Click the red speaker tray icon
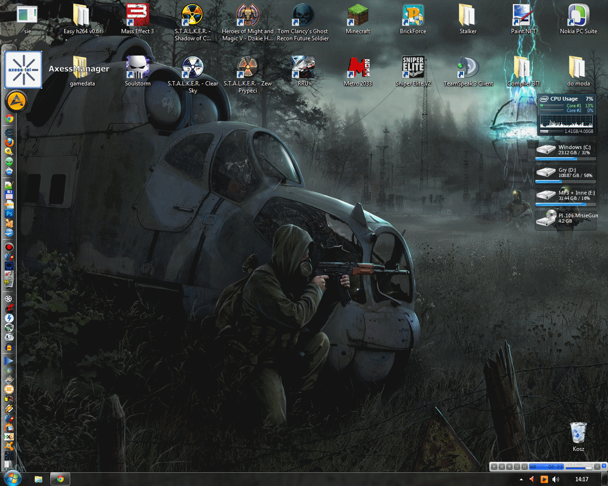This screenshot has width=608, height=486. (x=532, y=479)
